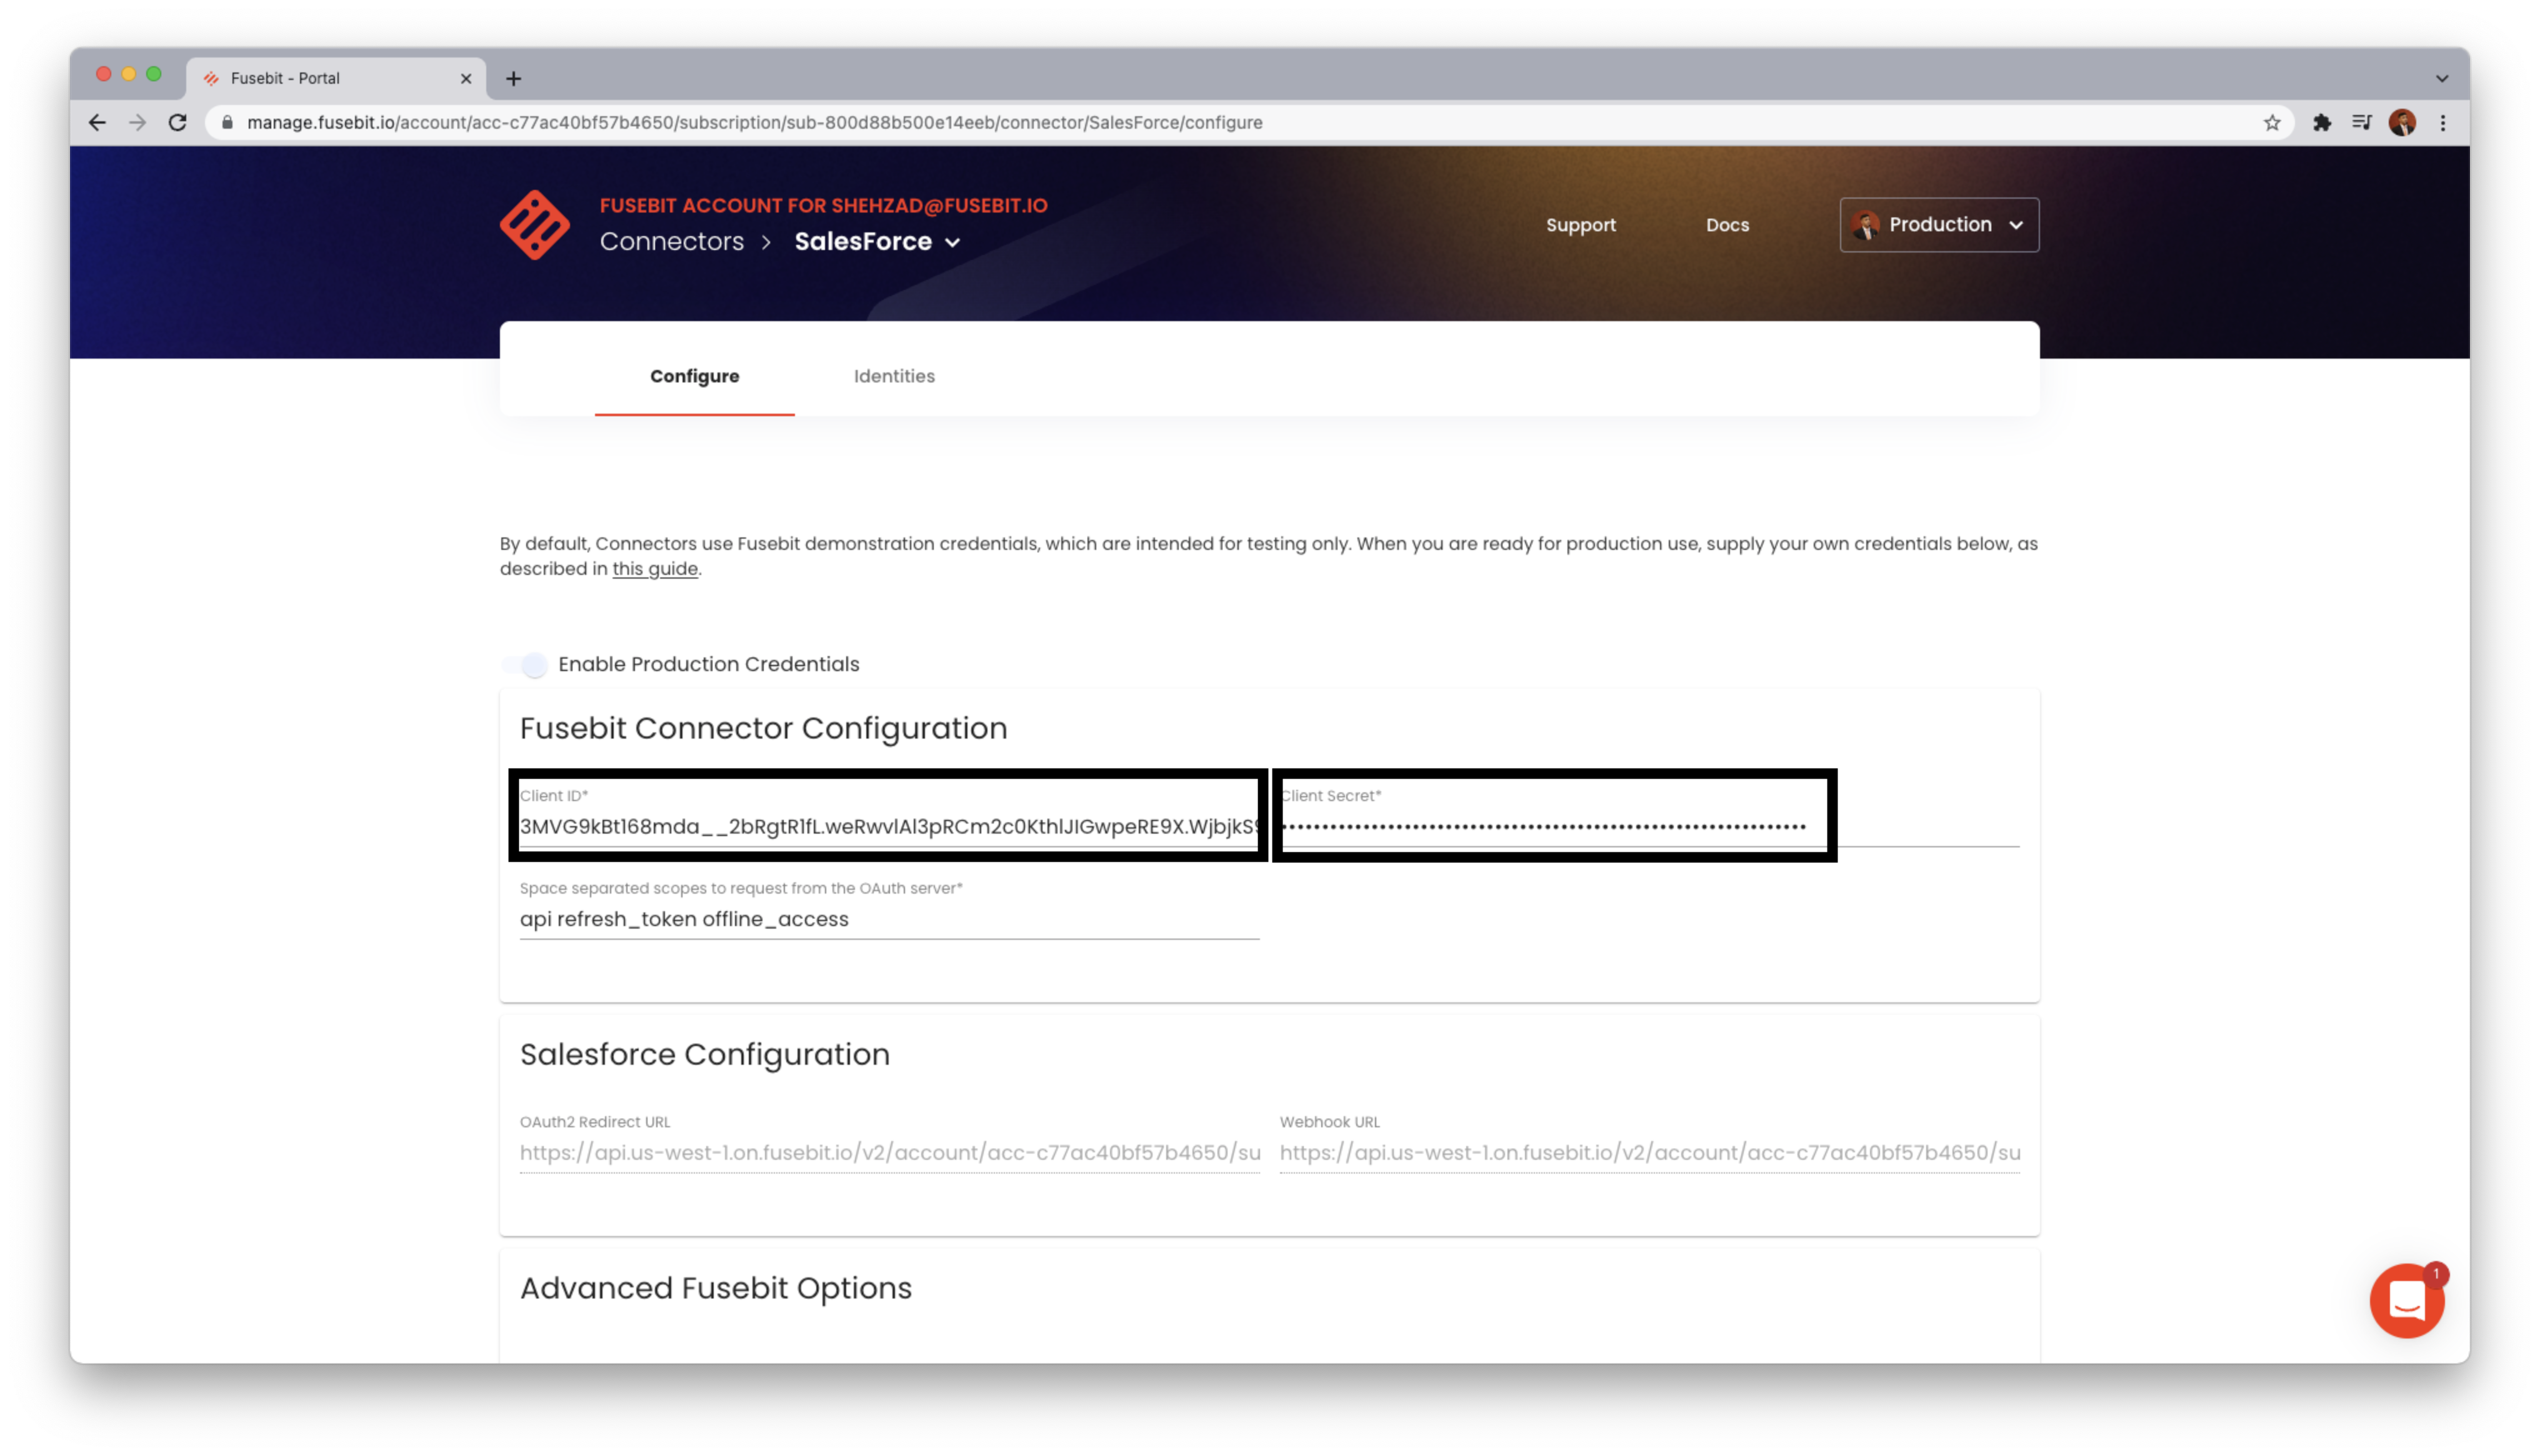The width and height of the screenshot is (2540, 1456).
Task: Open the Chrome three-dot menu
Action: pyautogui.click(x=2443, y=122)
